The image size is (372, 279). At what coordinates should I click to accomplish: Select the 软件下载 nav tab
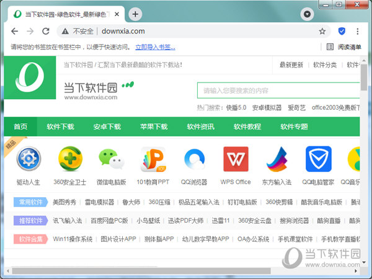pyautogui.click(x=60, y=126)
